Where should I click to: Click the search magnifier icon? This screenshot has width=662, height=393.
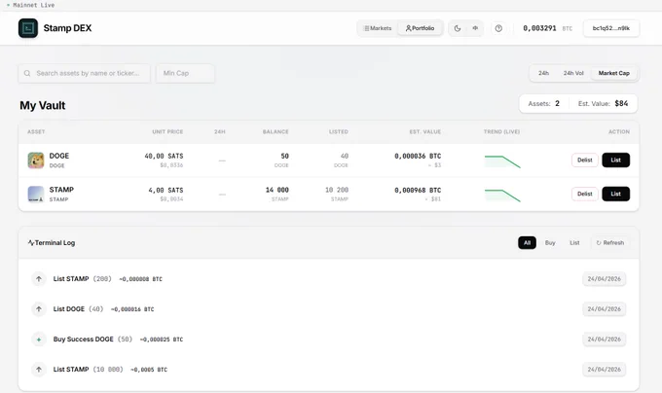[27, 73]
